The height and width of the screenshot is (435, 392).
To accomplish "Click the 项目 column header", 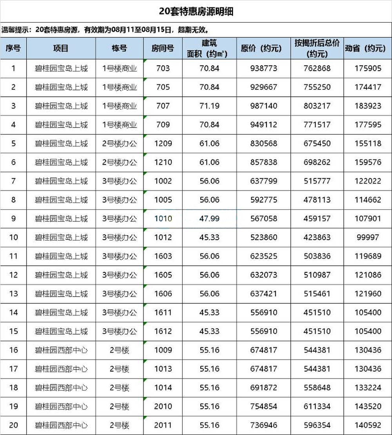I will (x=61, y=48).
